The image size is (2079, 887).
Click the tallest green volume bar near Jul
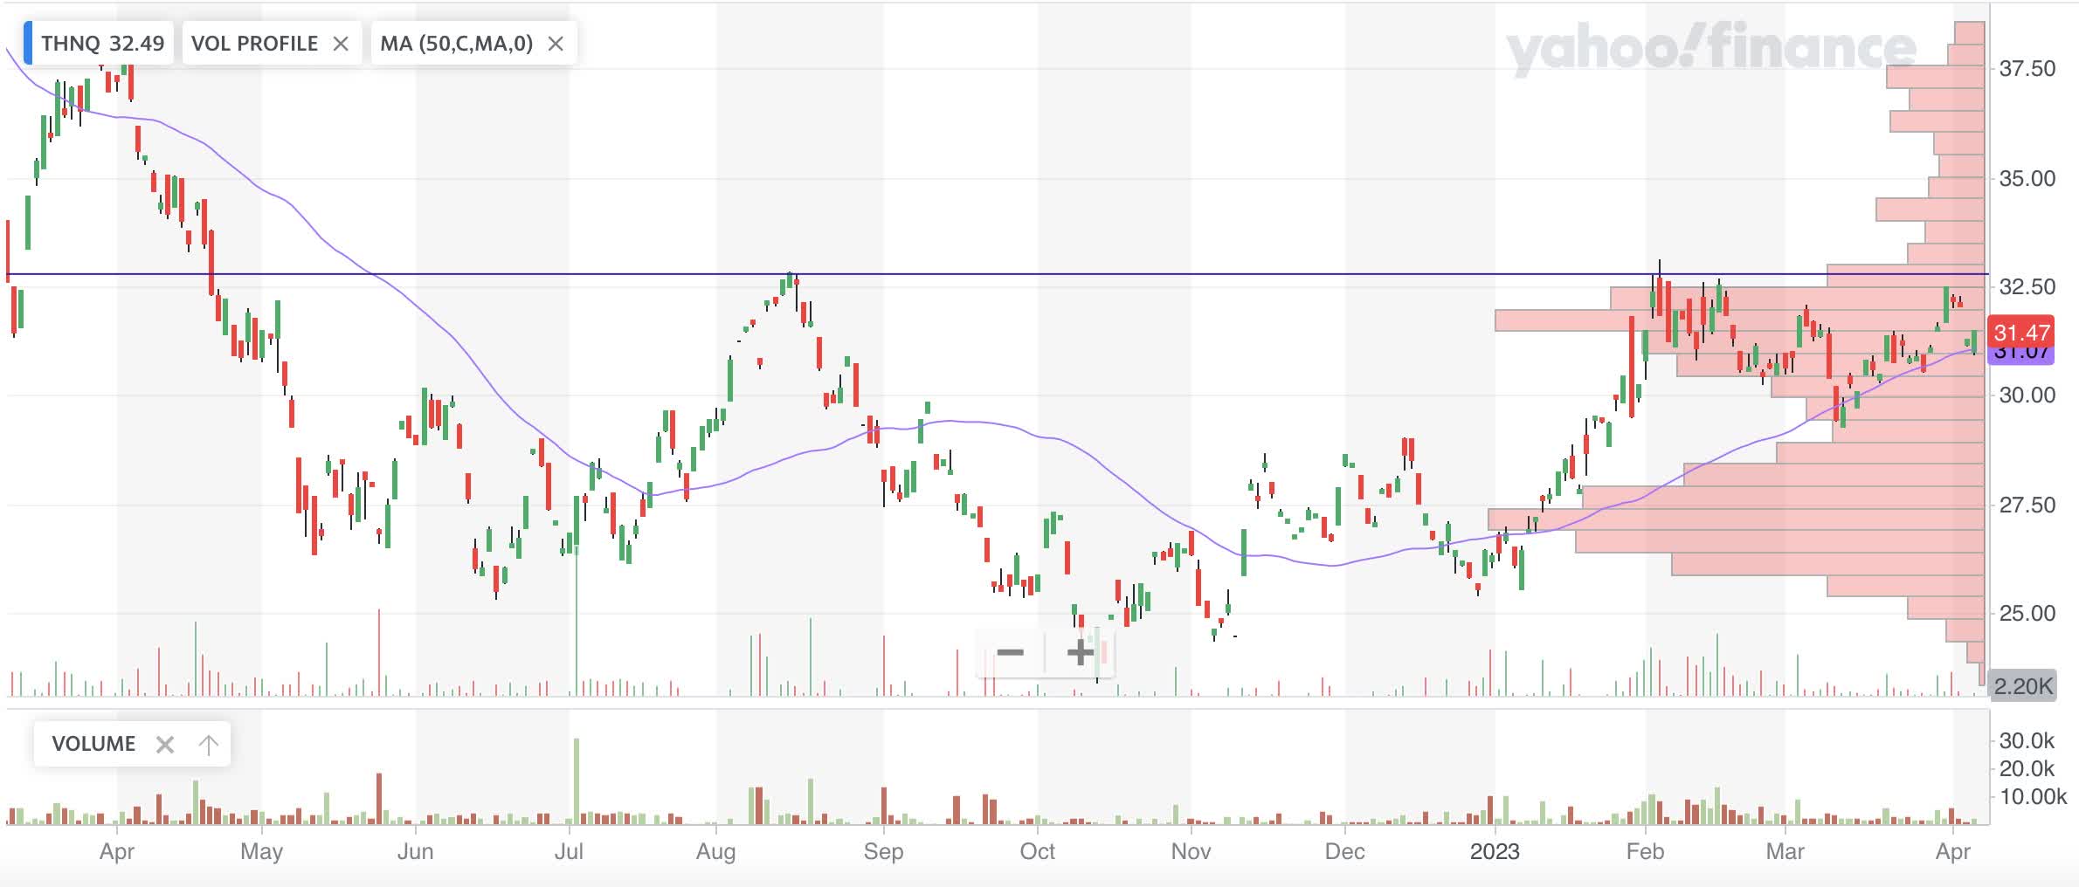(x=577, y=780)
